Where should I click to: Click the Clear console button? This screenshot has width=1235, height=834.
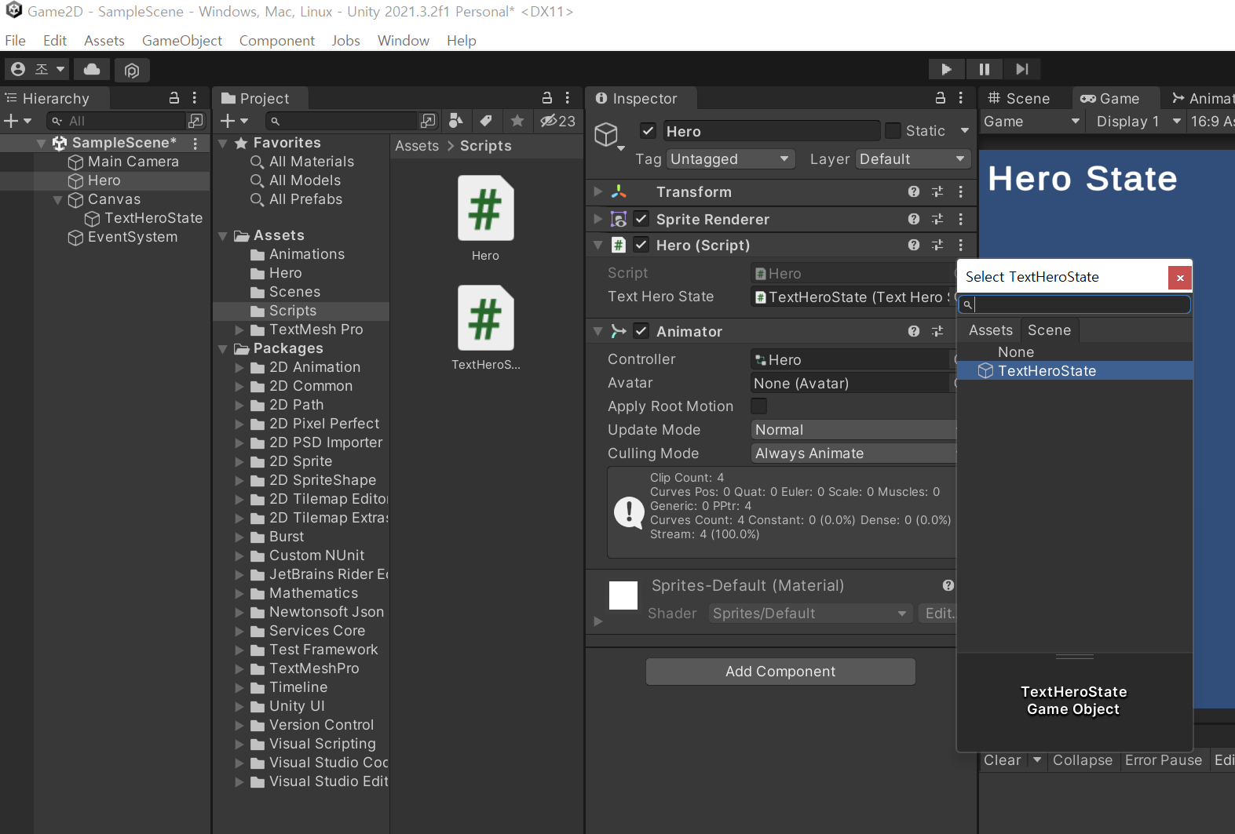coord(1003,760)
